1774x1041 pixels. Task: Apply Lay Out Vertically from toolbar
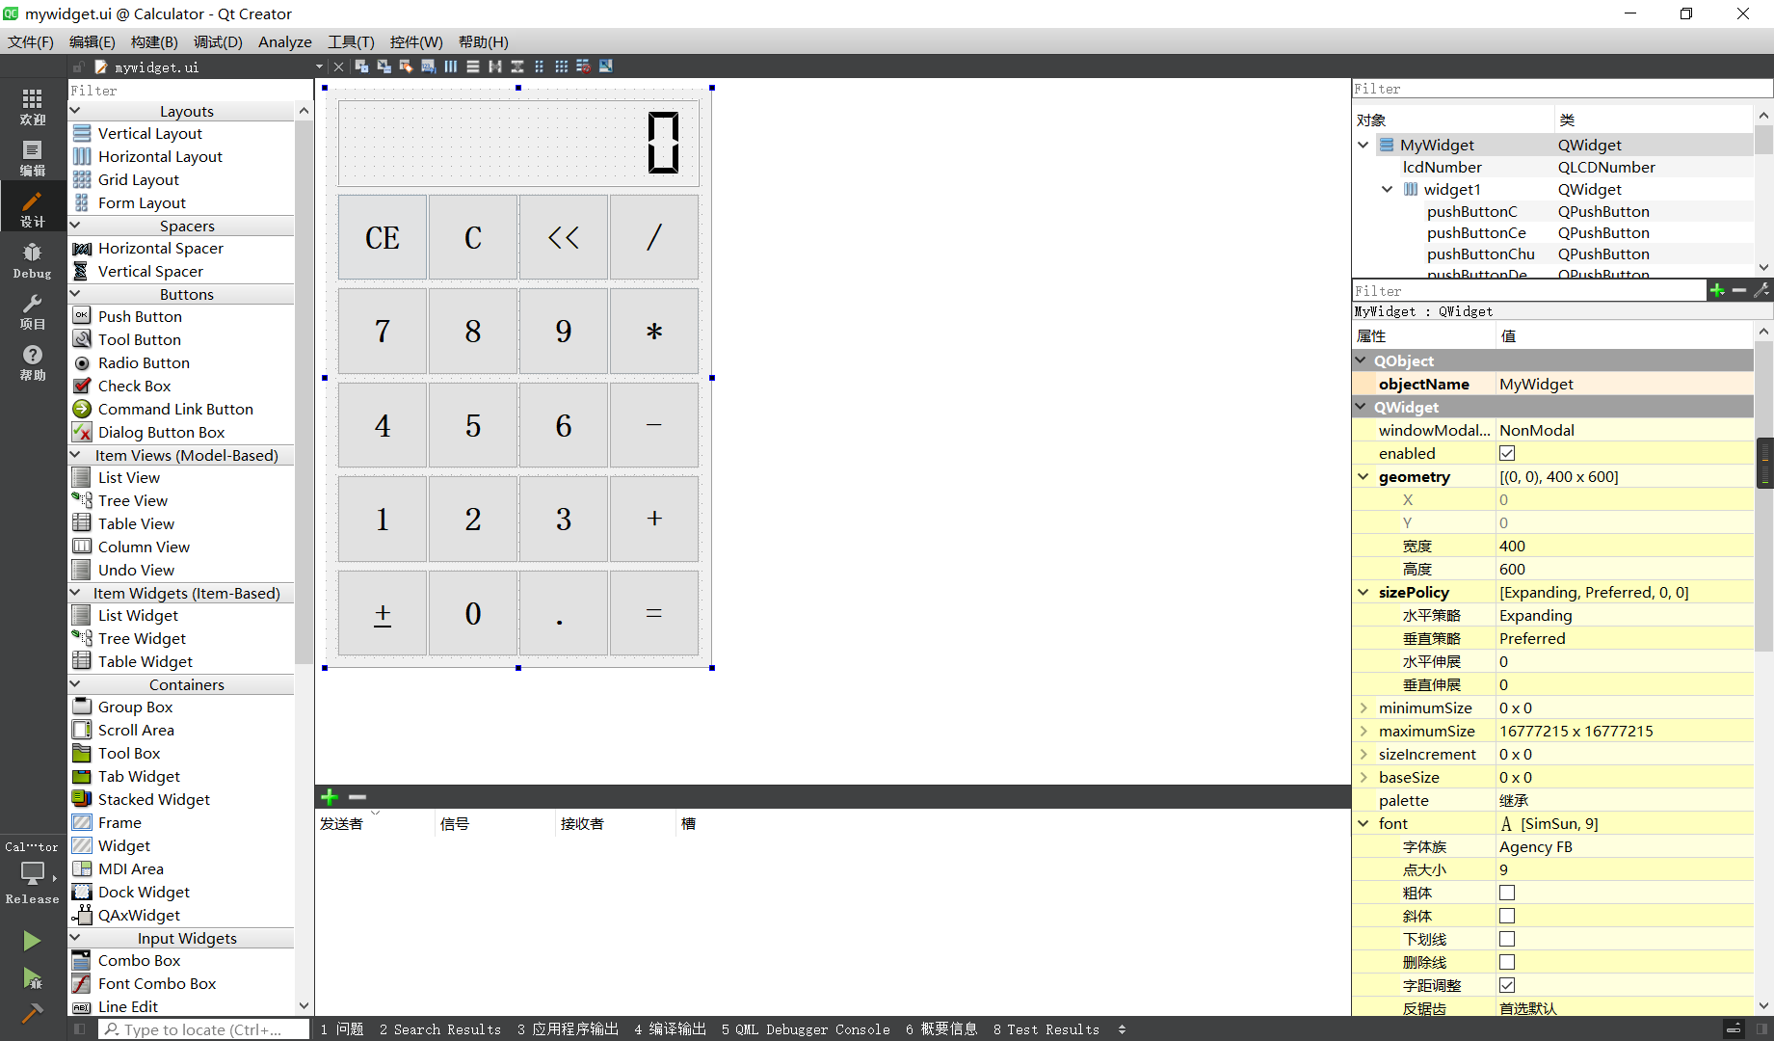coord(472,67)
